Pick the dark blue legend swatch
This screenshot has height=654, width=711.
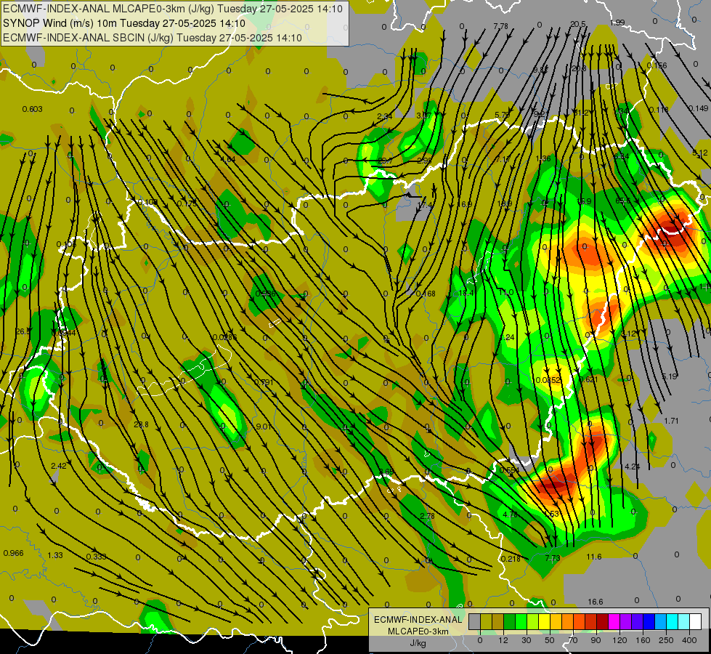[x=649, y=621]
